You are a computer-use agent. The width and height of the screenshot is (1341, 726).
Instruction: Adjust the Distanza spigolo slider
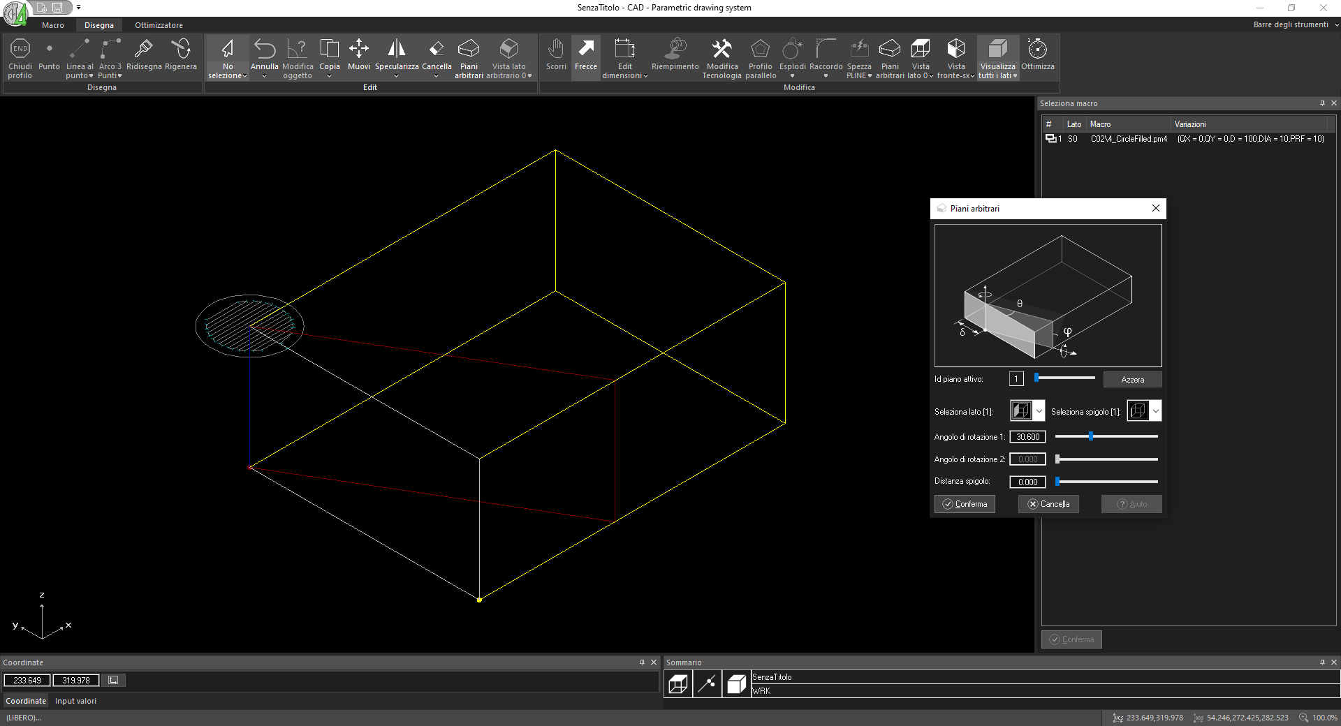[x=1106, y=481]
